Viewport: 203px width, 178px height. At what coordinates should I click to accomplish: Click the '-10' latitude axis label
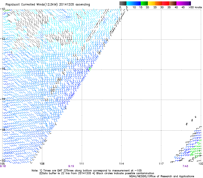(2, 9)
